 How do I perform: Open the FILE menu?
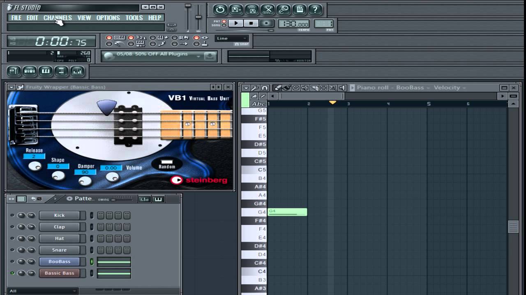(x=16, y=18)
